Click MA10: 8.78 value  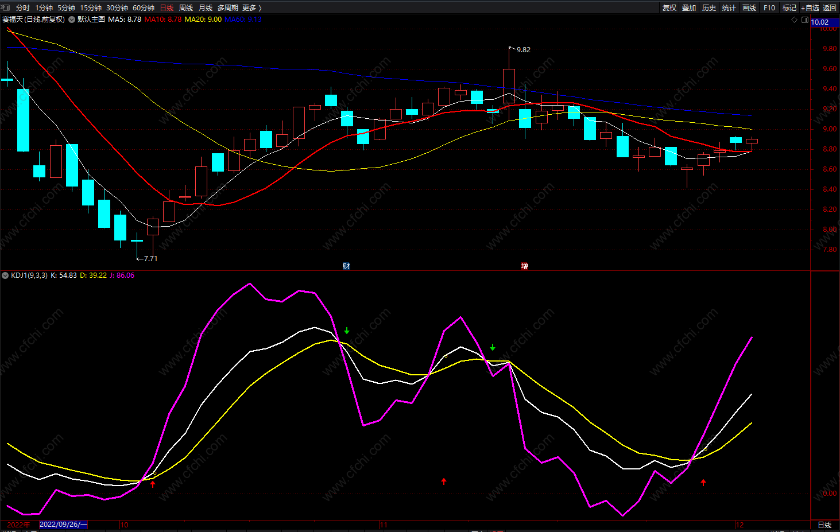pos(163,19)
